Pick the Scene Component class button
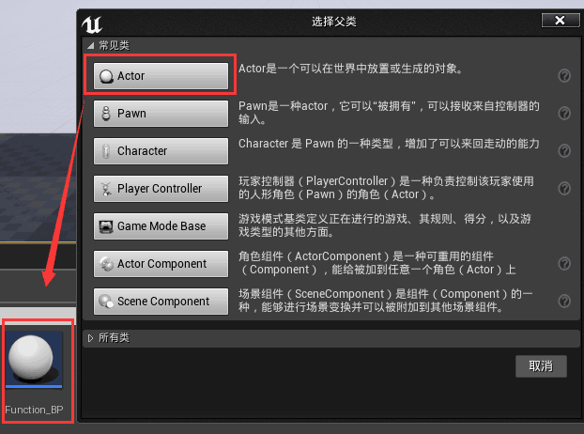 click(x=161, y=301)
